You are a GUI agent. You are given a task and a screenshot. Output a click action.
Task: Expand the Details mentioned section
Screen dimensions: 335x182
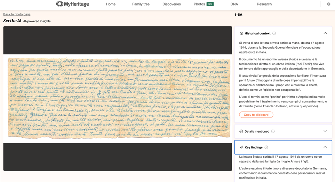point(325,131)
